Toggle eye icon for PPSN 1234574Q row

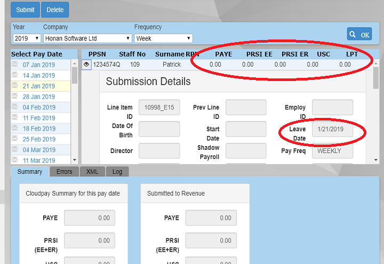(x=87, y=65)
